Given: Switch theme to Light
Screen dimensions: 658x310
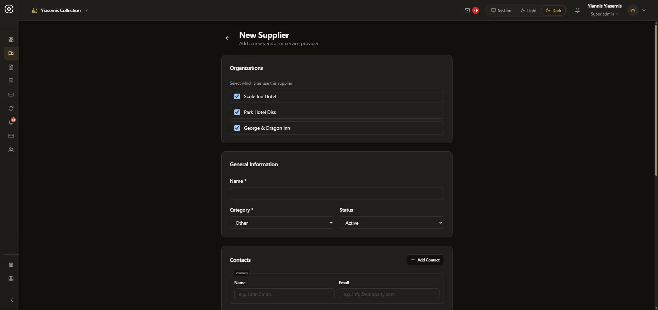Looking at the screenshot, I should (x=528, y=10).
